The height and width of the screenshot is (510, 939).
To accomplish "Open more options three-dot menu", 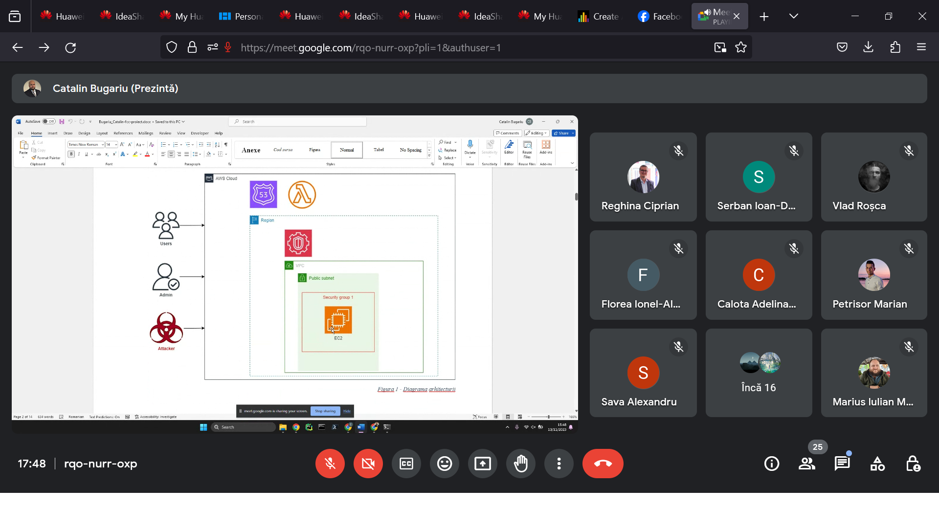I will tap(559, 464).
